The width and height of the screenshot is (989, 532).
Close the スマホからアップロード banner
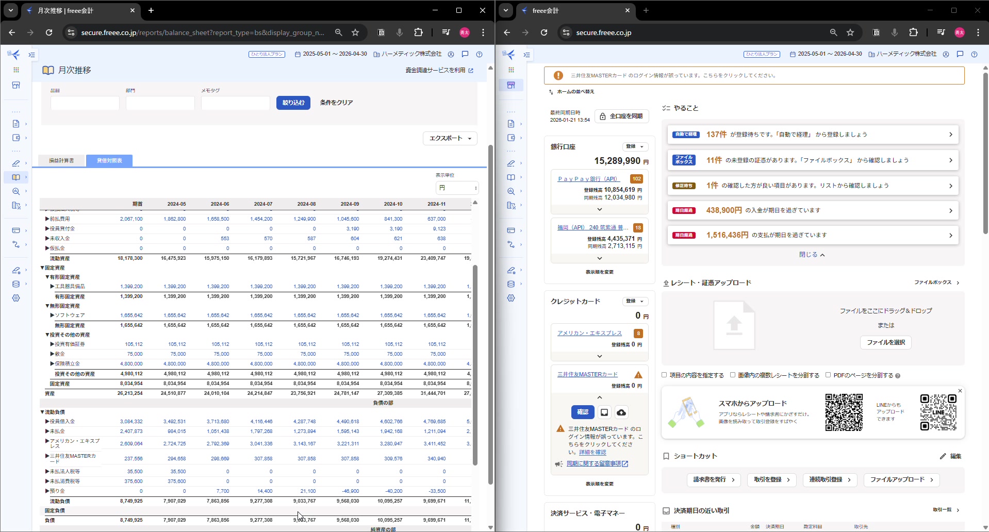tap(960, 391)
